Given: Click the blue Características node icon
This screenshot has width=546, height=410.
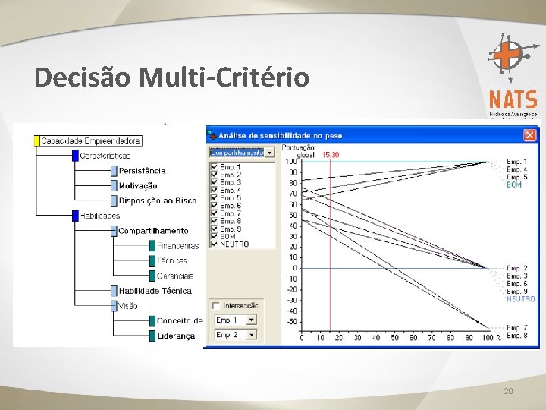Looking at the screenshot, I should coord(75,156).
